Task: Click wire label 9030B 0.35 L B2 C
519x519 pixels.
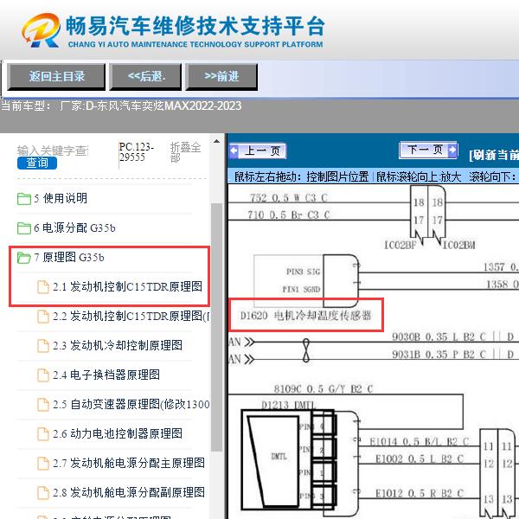Action: point(439,337)
